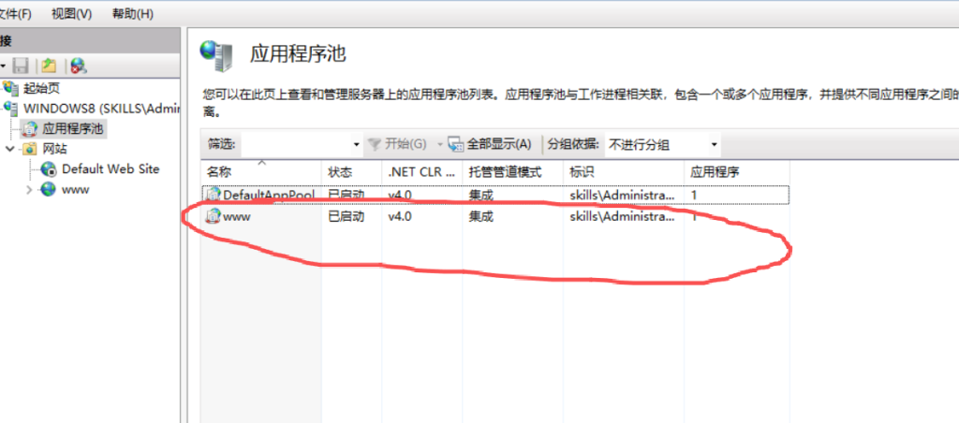Image resolution: width=959 pixels, height=423 pixels.
Task: Sort by the 托管管道模式 column header
Action: coord(506,172)
